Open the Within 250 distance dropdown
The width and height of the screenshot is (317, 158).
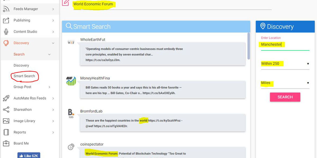point(285,64)
